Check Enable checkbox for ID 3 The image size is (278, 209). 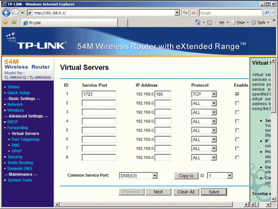point(237,112)
